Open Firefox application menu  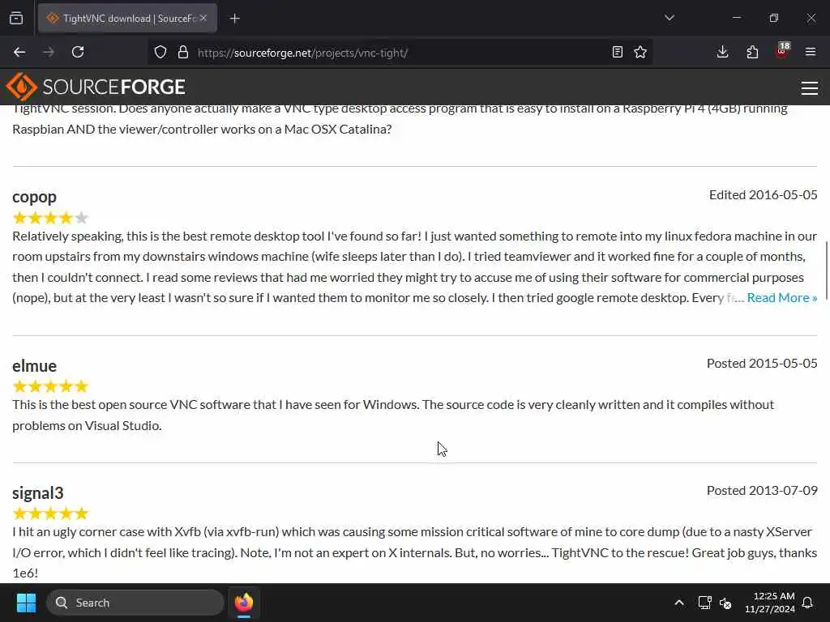[811, 52]
